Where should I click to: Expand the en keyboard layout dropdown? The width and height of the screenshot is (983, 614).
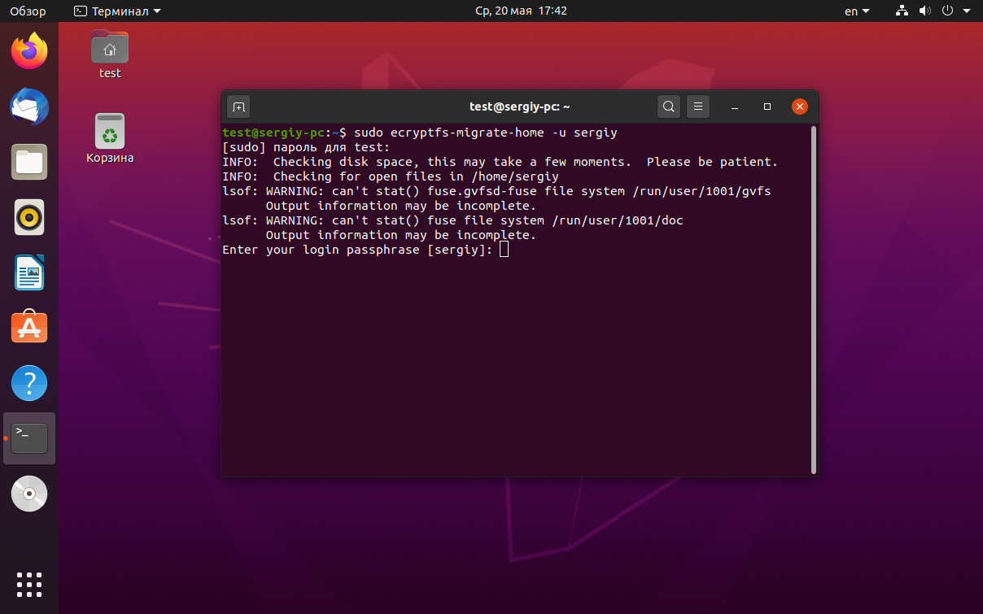(x=857, y=11)
